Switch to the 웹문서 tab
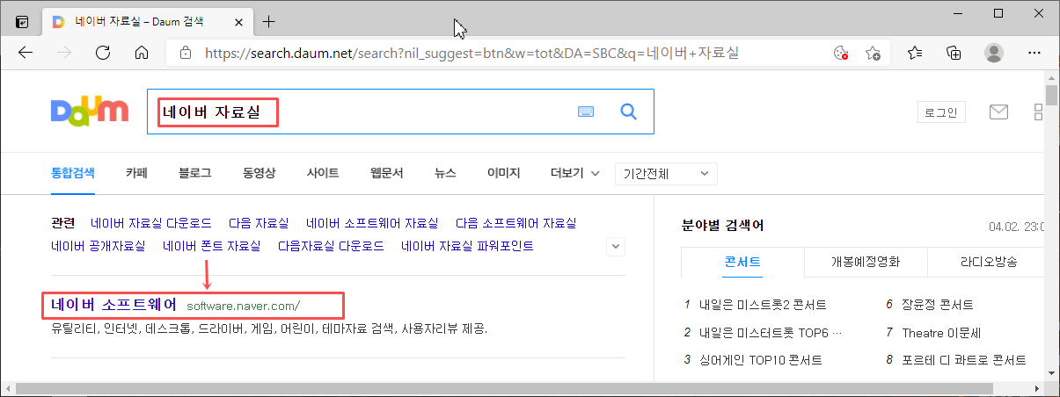Screen dimensions: 1060x397 coord(386,173)
